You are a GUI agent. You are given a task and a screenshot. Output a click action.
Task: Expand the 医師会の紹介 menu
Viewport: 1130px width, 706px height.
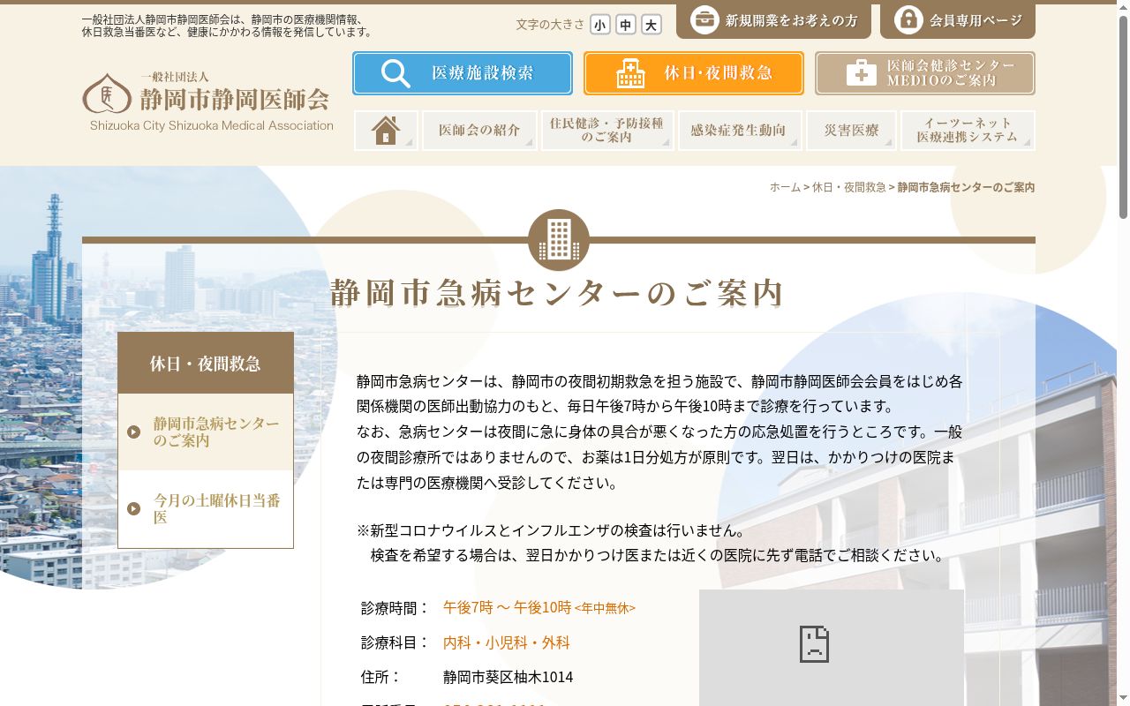pos(479,131)
